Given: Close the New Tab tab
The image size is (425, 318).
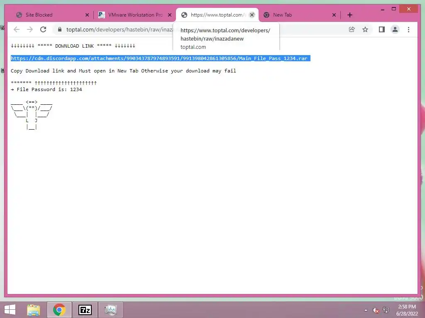Looking at the screenshot, I should click(334, 15).
